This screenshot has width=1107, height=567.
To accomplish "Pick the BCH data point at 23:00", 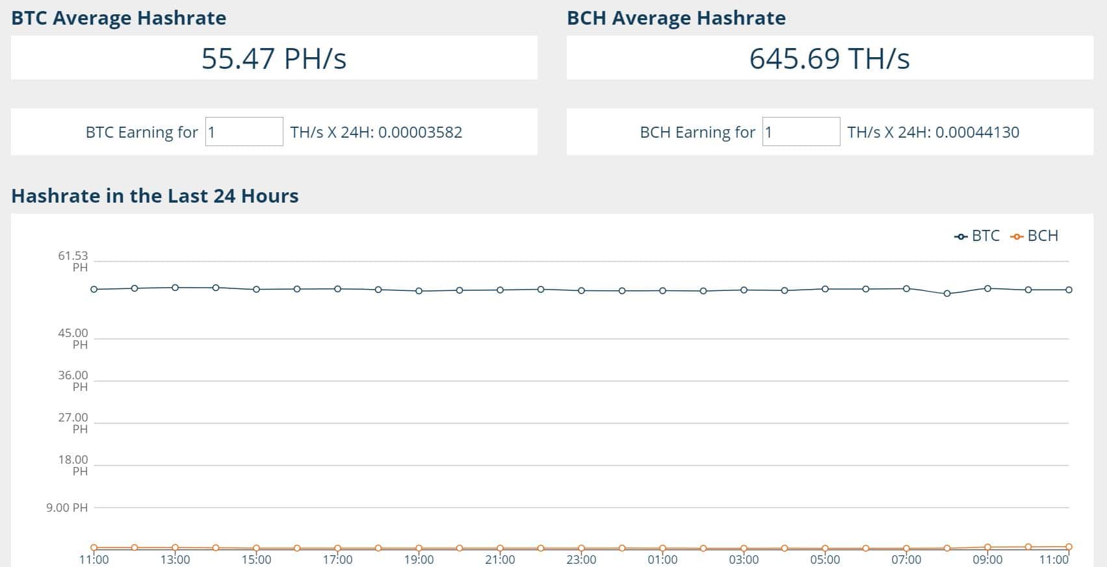I will [x=582, y=548].
